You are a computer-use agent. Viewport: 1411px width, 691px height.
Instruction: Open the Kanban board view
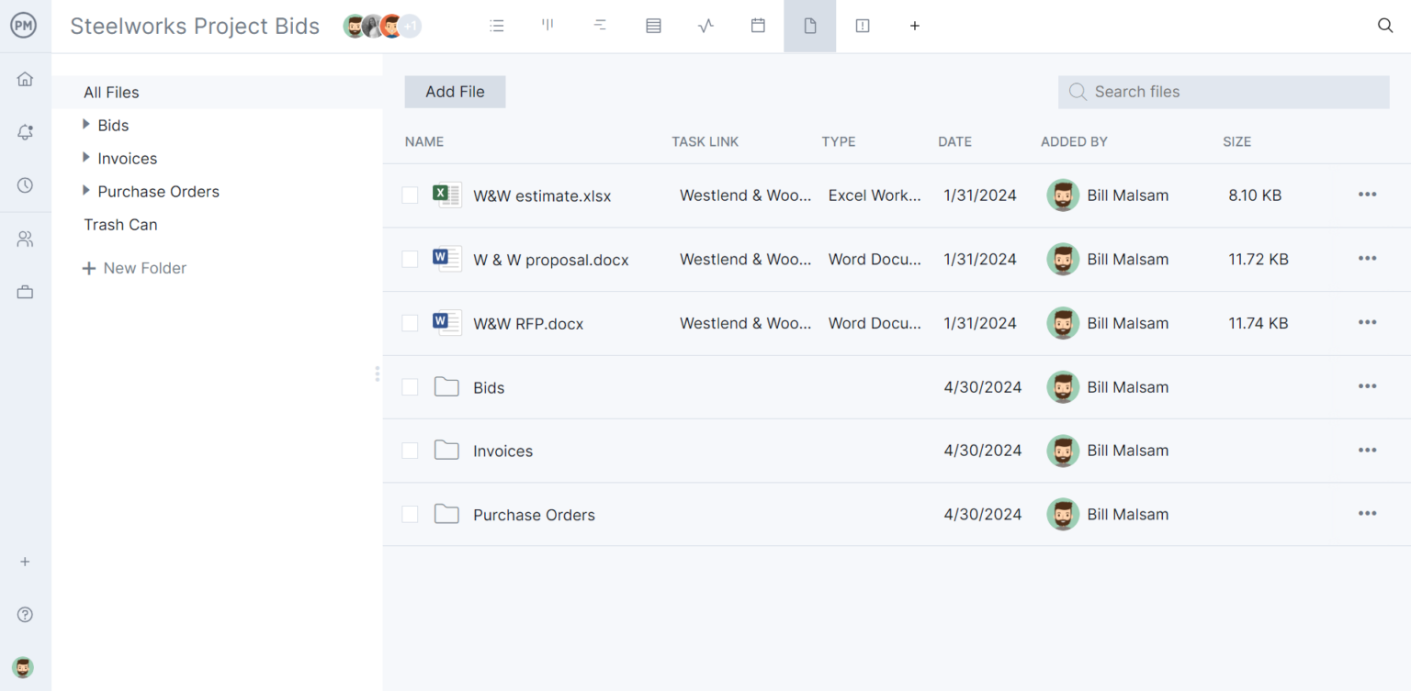(547, 26)
